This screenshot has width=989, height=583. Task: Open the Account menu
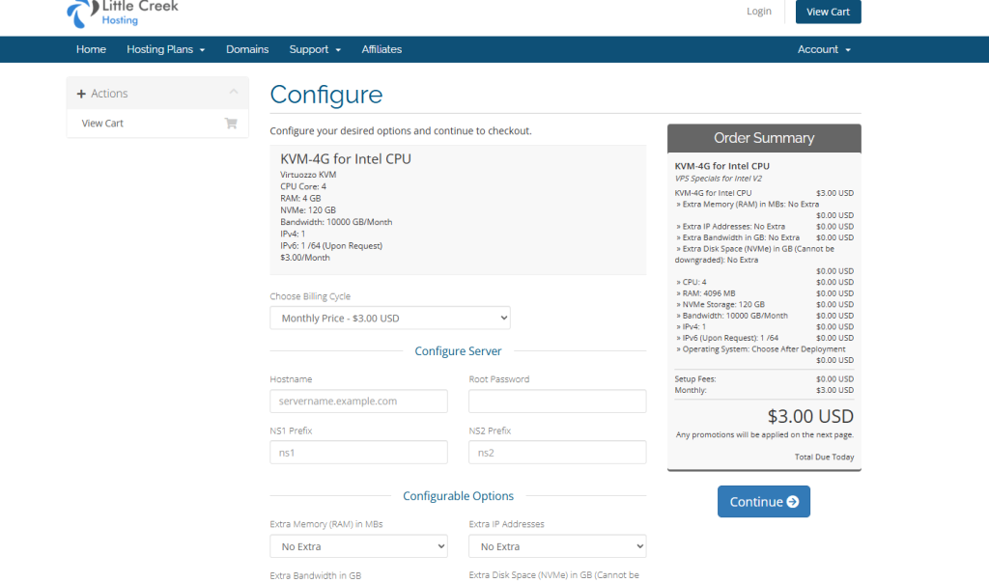coord(824,49)
